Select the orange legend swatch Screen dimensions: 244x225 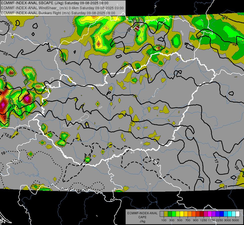click(190, 214)
